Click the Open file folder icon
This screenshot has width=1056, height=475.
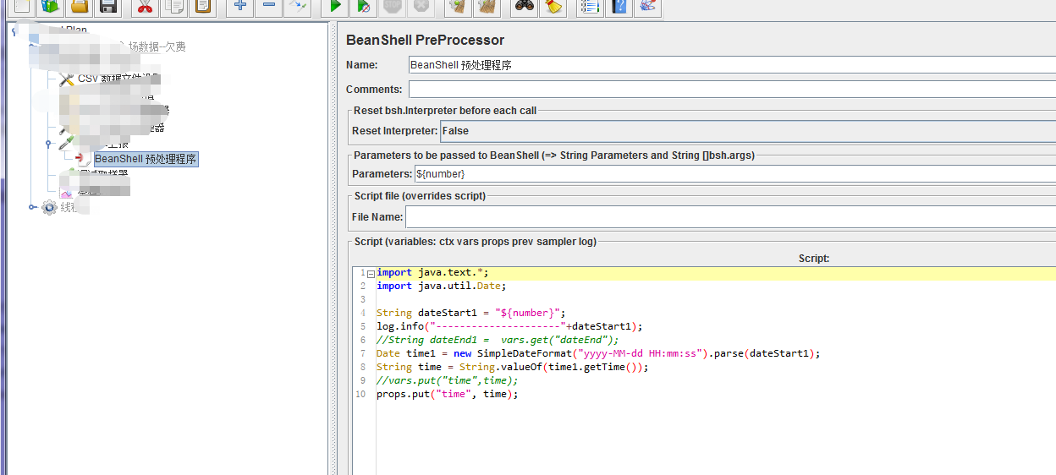(79, 7)
